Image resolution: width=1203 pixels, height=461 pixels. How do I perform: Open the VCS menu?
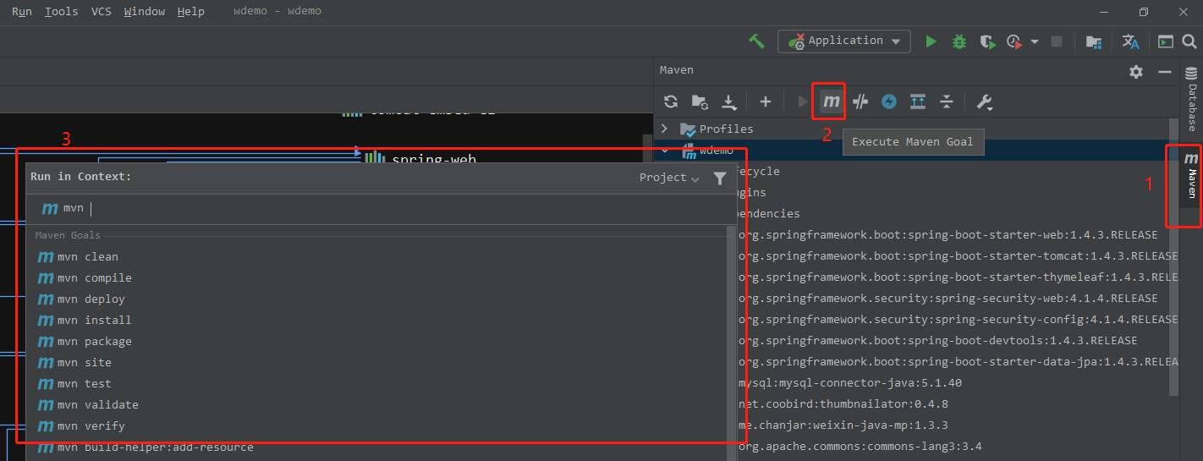[x=101, y=12]
